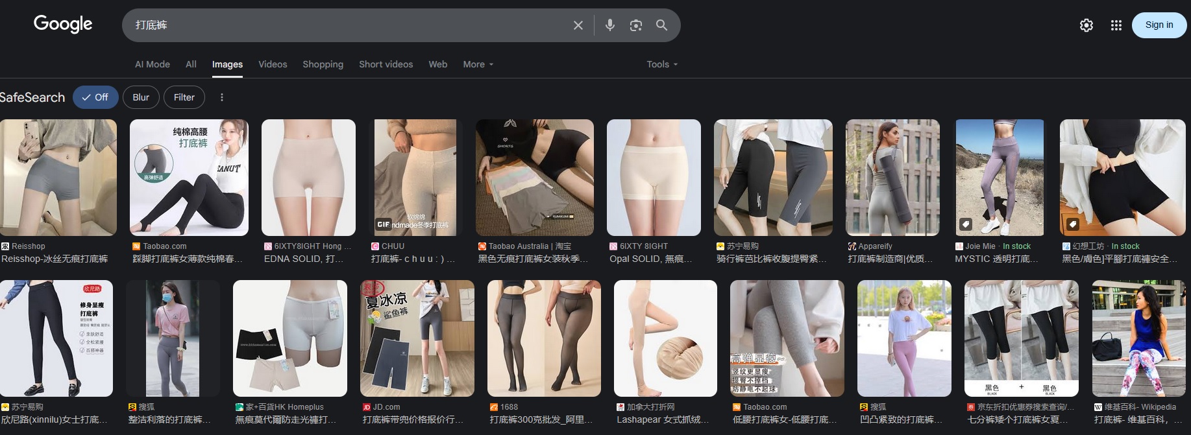
Task: Click the Taobao.com favicon under stirrup leggings
Action: point(136,246)
